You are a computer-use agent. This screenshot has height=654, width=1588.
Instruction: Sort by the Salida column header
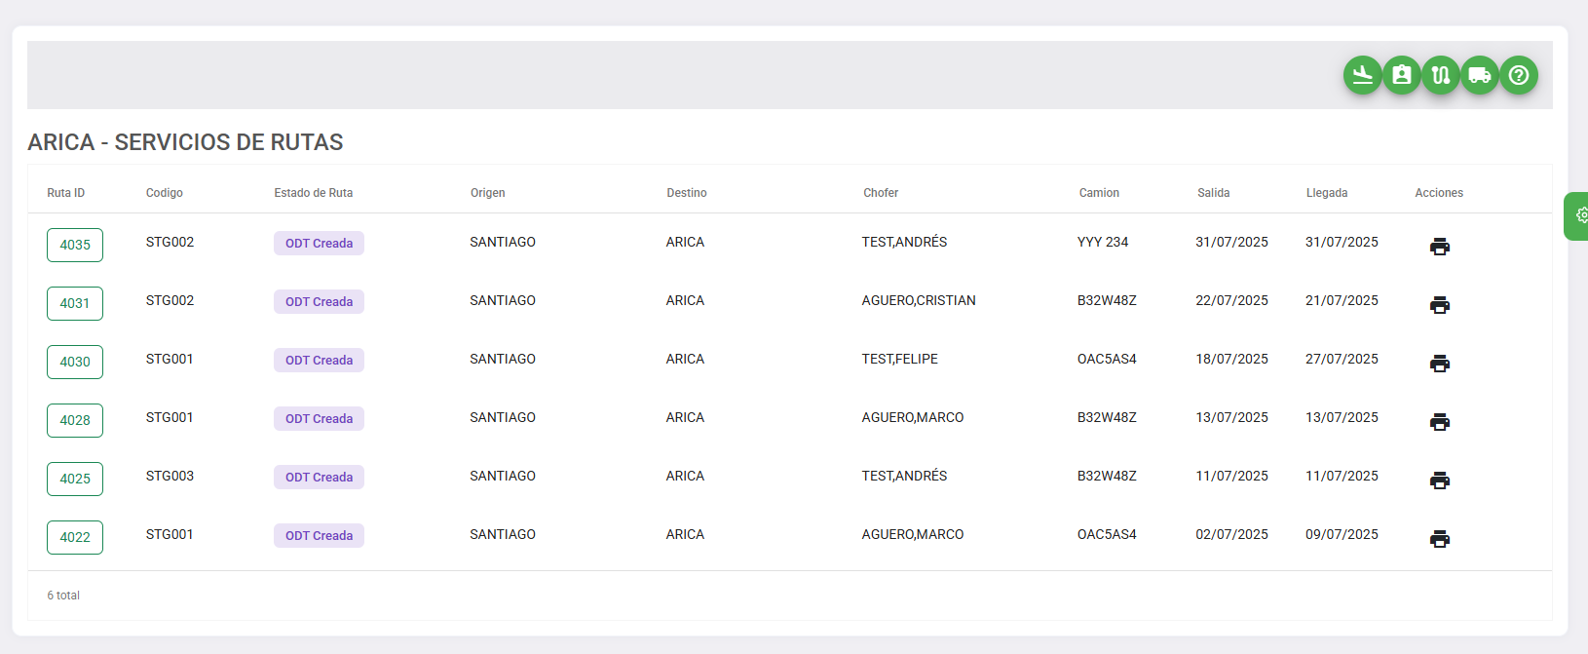pos(1213,193)
